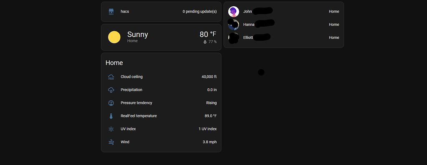Click the 80 °F temperature reading

(208, 34)
